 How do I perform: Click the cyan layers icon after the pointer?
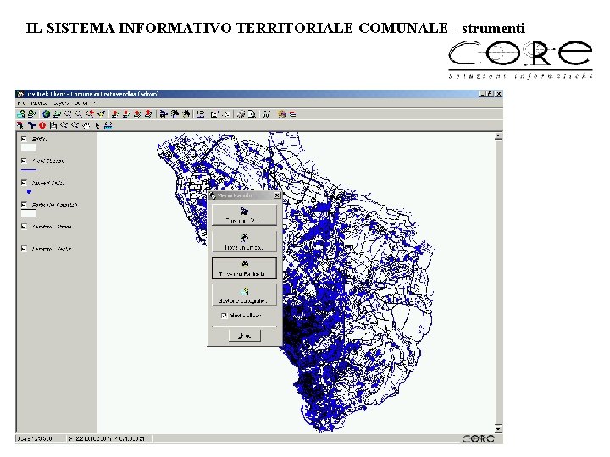108,125
